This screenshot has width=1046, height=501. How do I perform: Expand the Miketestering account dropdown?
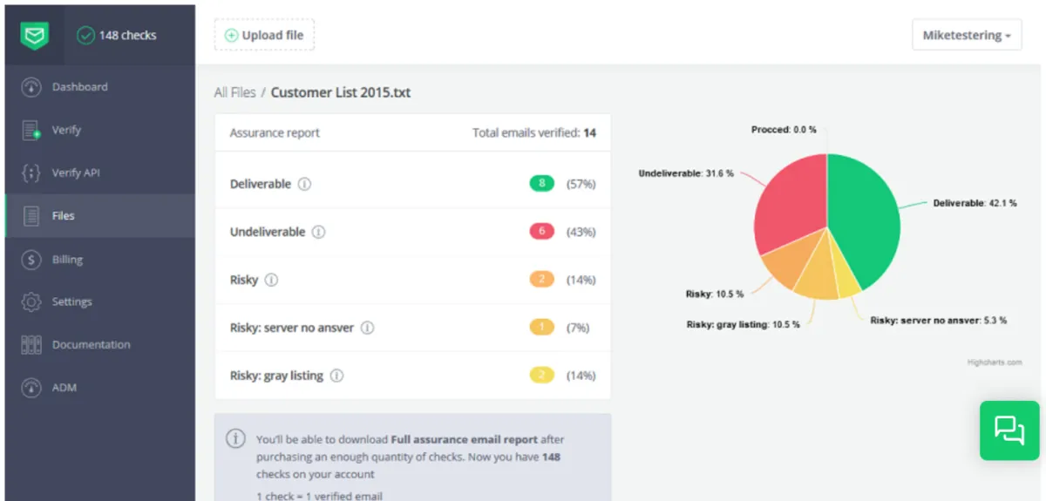[967, 36]
